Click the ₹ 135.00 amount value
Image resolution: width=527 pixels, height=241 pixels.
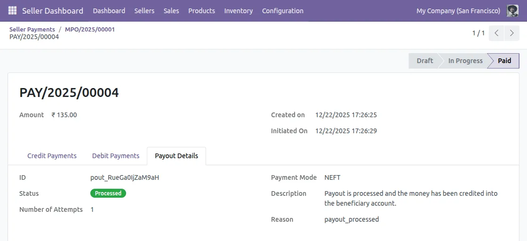pyautogui.click(x=64, y=115)
